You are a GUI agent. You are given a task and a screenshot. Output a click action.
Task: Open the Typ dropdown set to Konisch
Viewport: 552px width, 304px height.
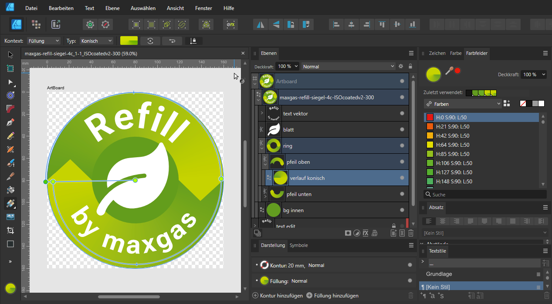(x=96, y=41)
